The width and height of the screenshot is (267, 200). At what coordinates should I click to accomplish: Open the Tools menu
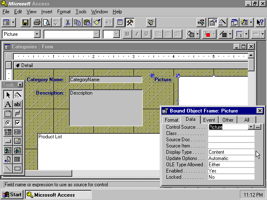tap(81, 12)
